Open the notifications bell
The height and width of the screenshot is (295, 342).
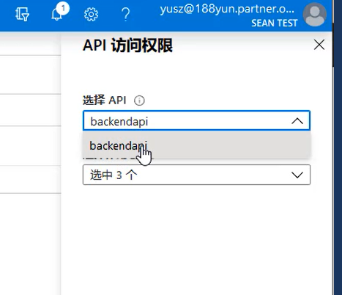[57, 14]
